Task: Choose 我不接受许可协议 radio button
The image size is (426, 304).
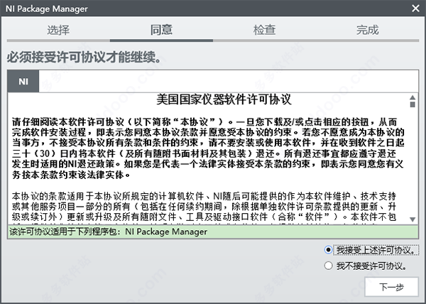Action: pos(328,266)
